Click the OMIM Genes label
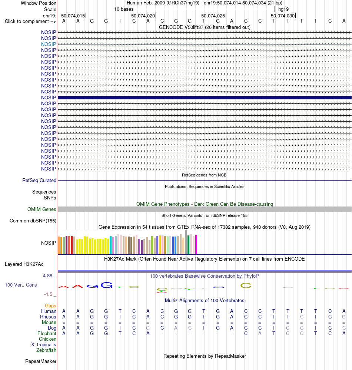Screen dimensions: 352x370 (x=41, y=209)
